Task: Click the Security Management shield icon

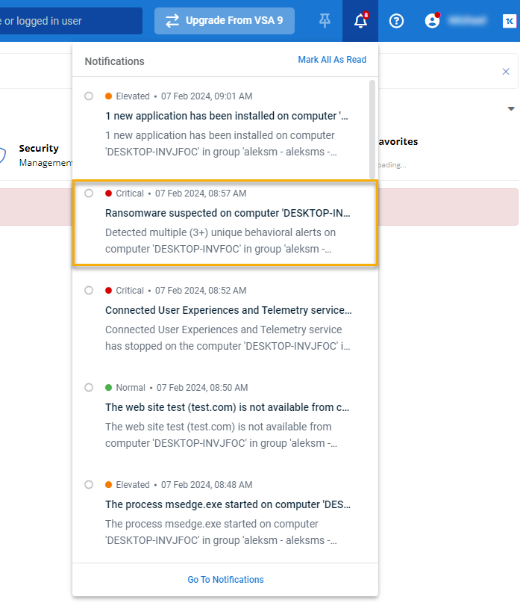Action: point(3,155)
